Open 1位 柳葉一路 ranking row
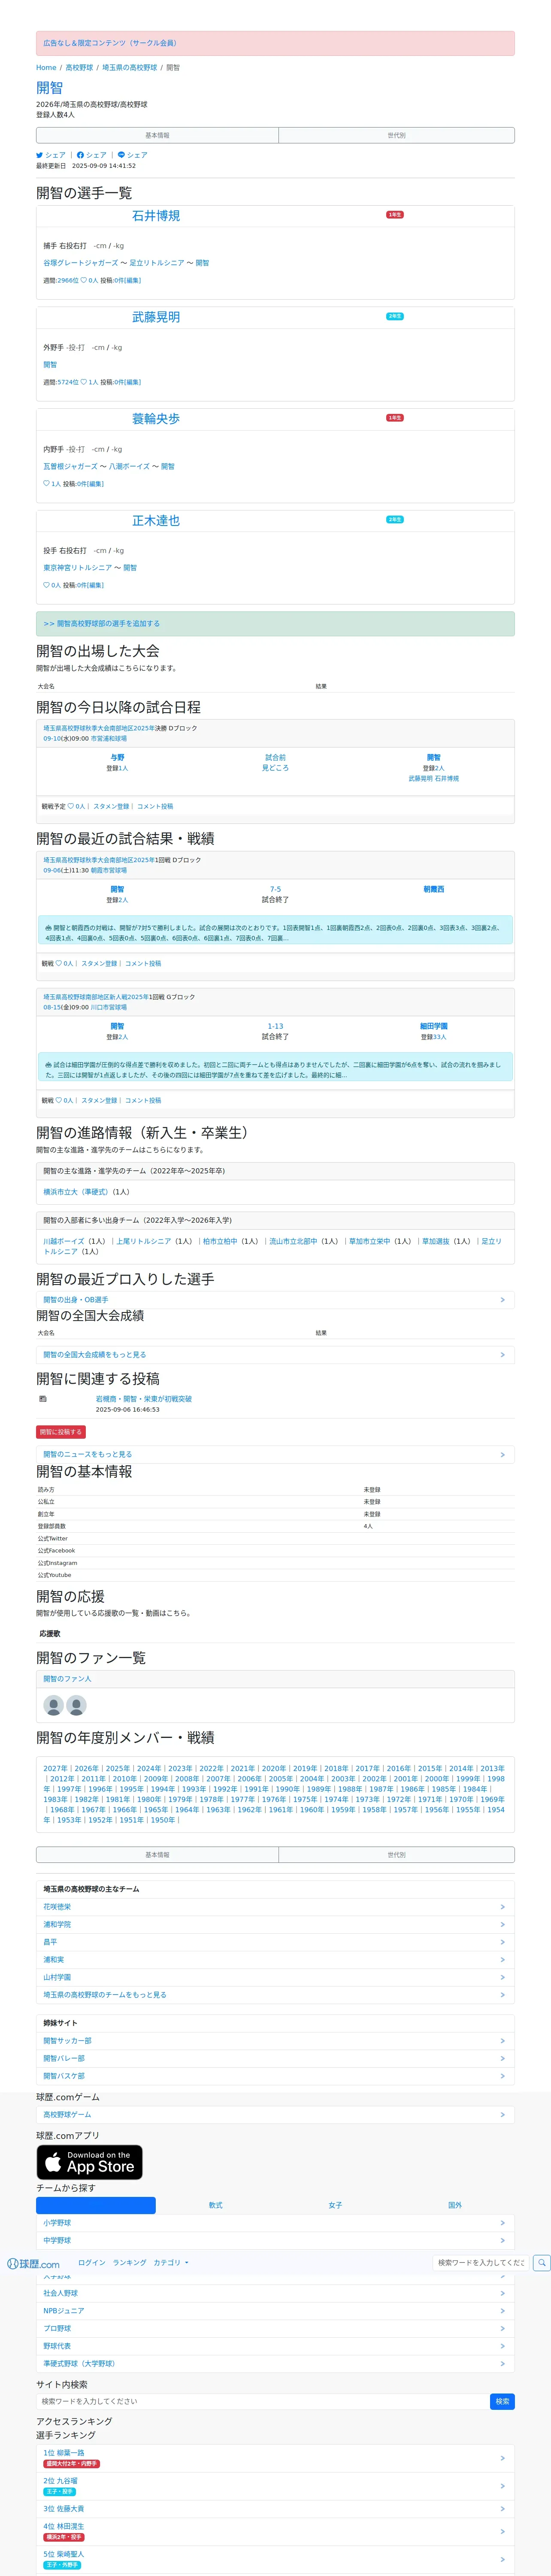The width and height of the screenshot is (551, 2576). [x=275, y=2458]
